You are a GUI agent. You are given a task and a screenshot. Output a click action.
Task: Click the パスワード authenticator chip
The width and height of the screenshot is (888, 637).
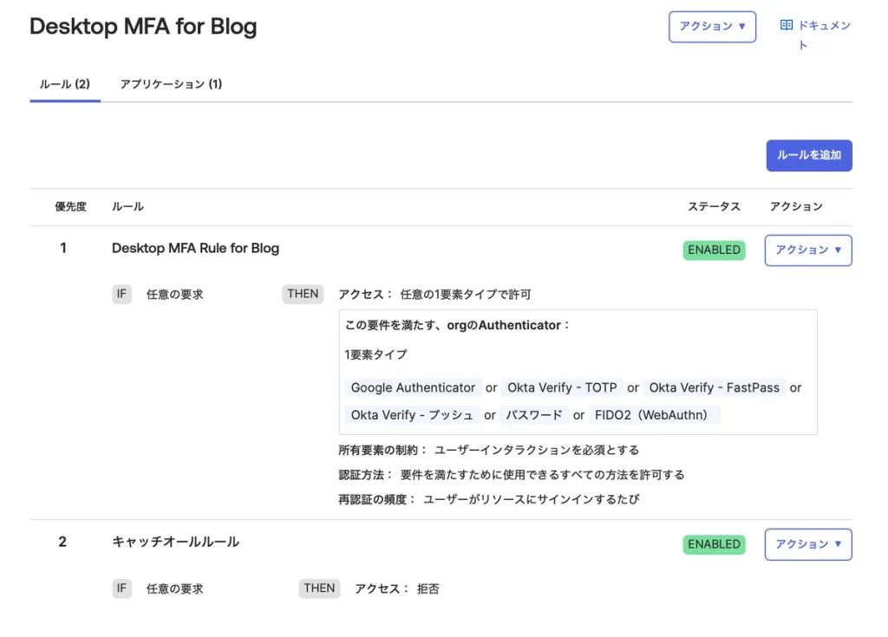[x=533, y=415]
